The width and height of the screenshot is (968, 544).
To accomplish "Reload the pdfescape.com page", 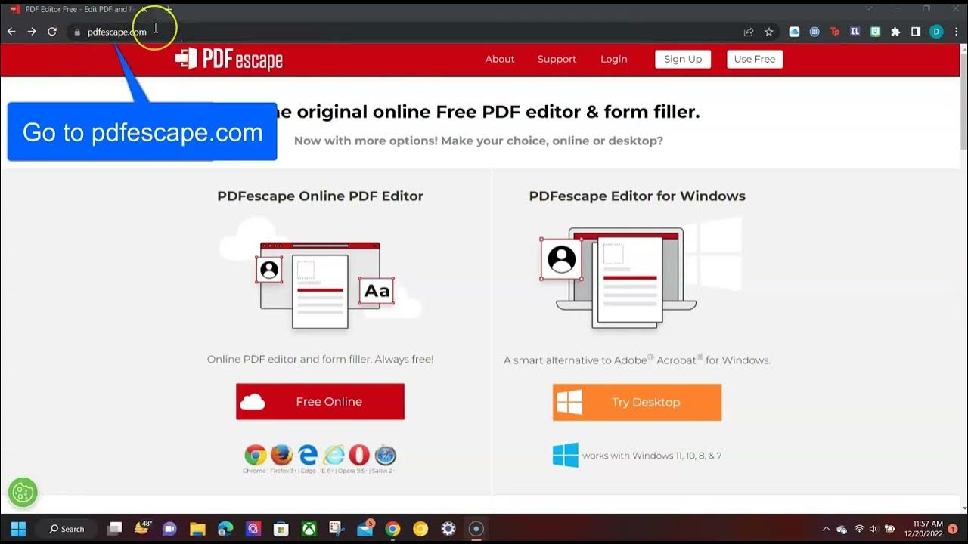I will (x=52, y=32).
